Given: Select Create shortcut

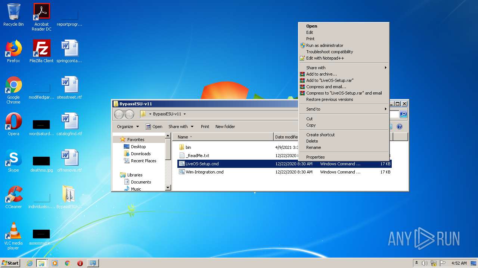Looking at the screenshot, I should (344, 135).
